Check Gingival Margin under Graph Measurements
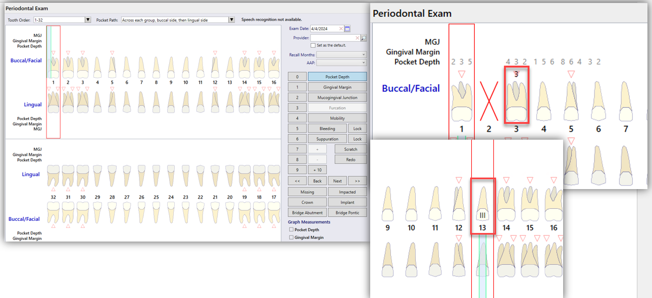This screenshot has height=298, width=652. [291, 237]
